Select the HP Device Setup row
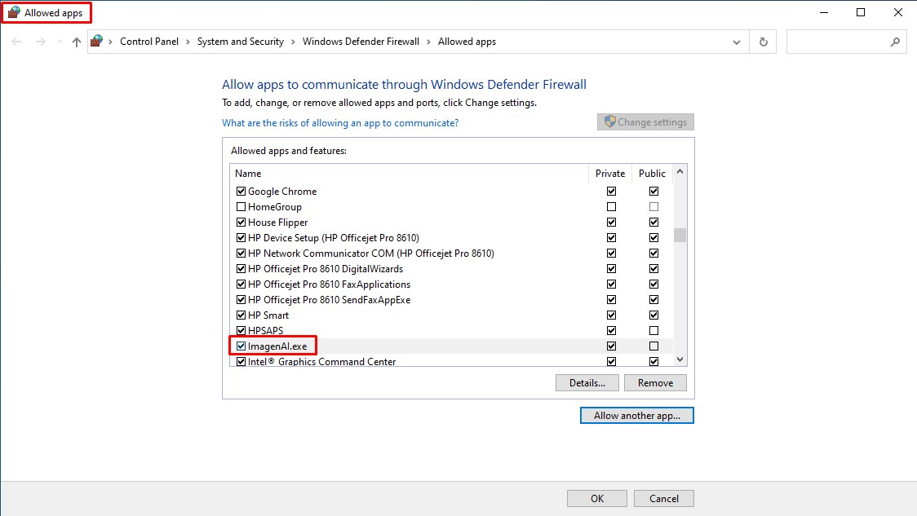 click(451, 238)
